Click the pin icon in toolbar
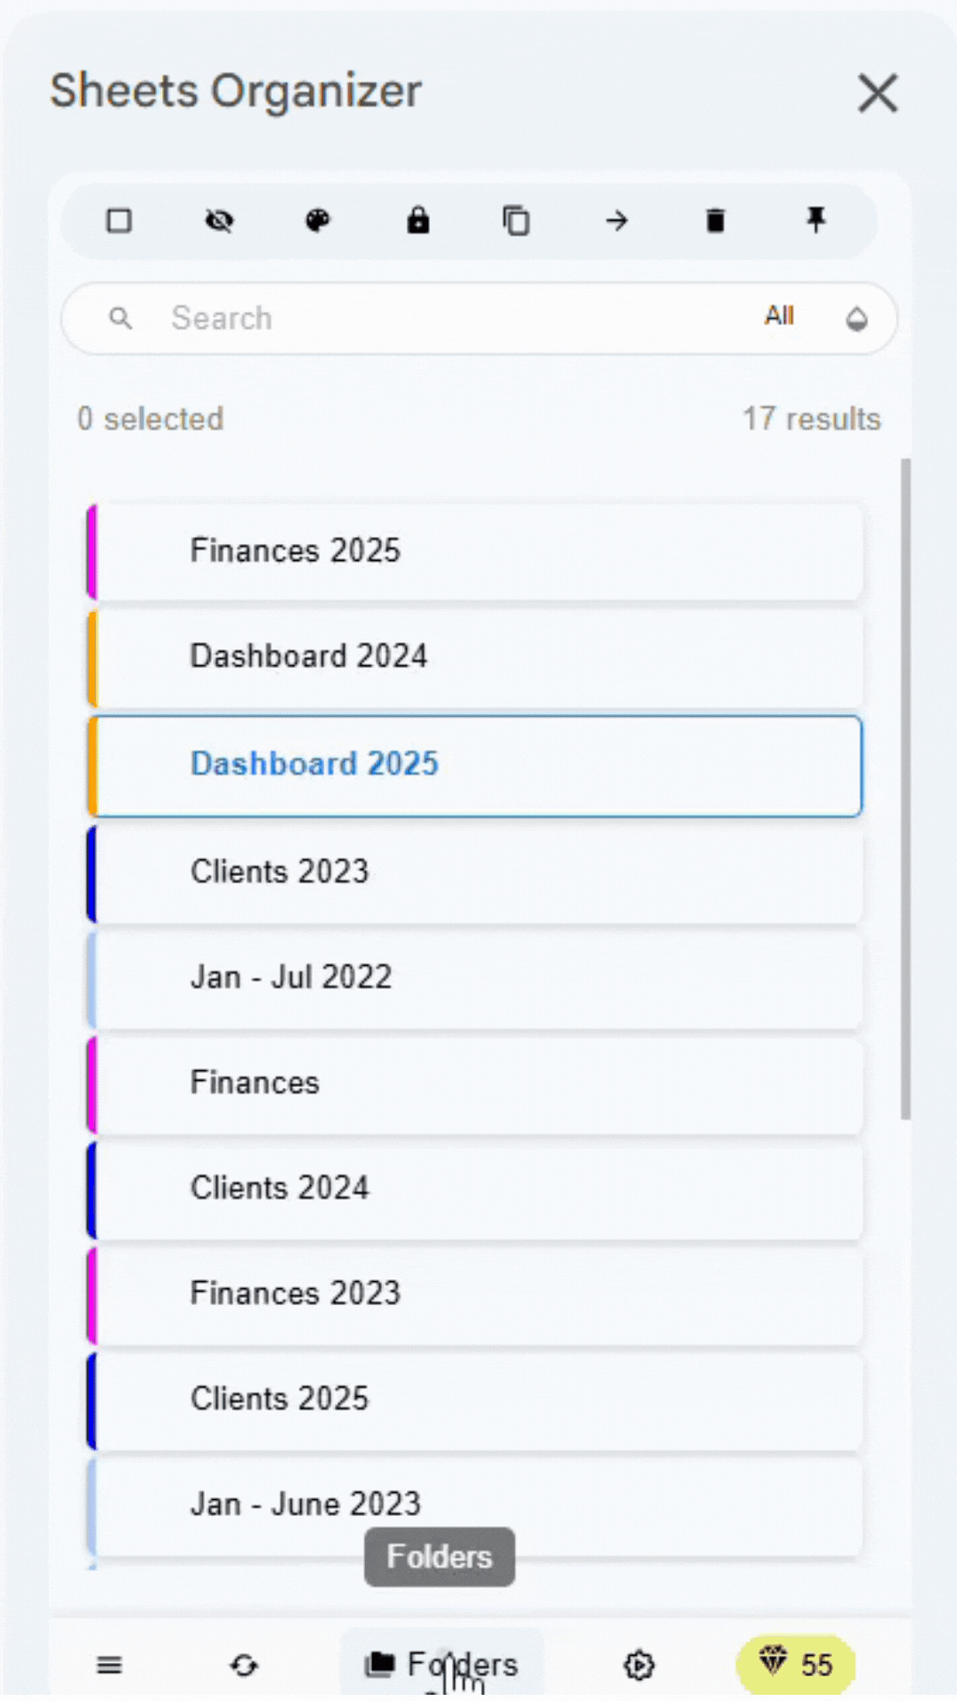957x1701 pixels. [816, 220]
